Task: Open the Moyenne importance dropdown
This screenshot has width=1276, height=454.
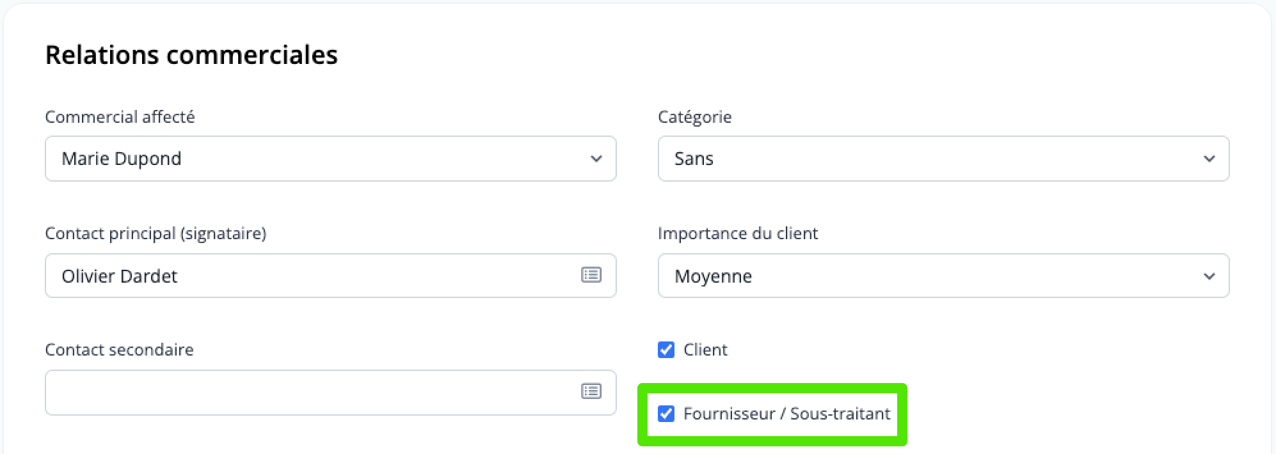Action: pos(928,276)
